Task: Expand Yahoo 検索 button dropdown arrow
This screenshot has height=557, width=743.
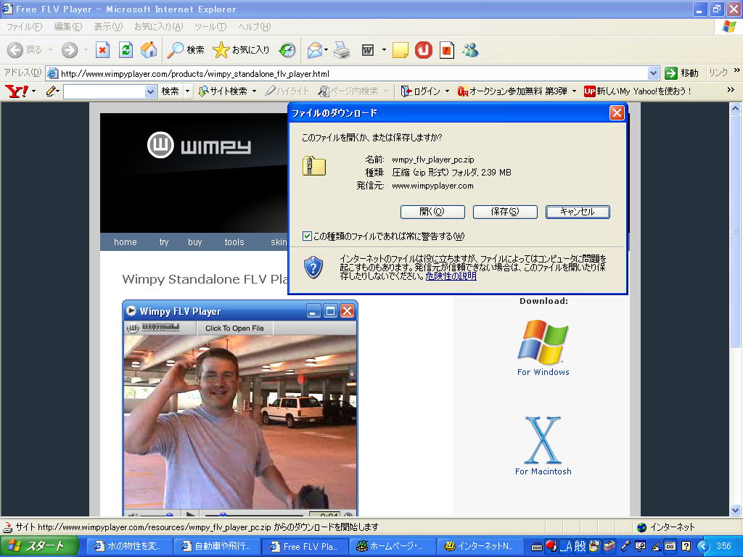Action: (188, 91)
